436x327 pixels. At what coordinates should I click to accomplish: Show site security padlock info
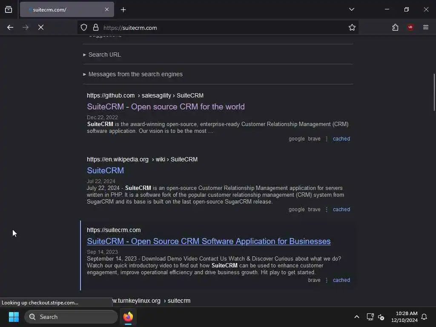pos(96,28)
